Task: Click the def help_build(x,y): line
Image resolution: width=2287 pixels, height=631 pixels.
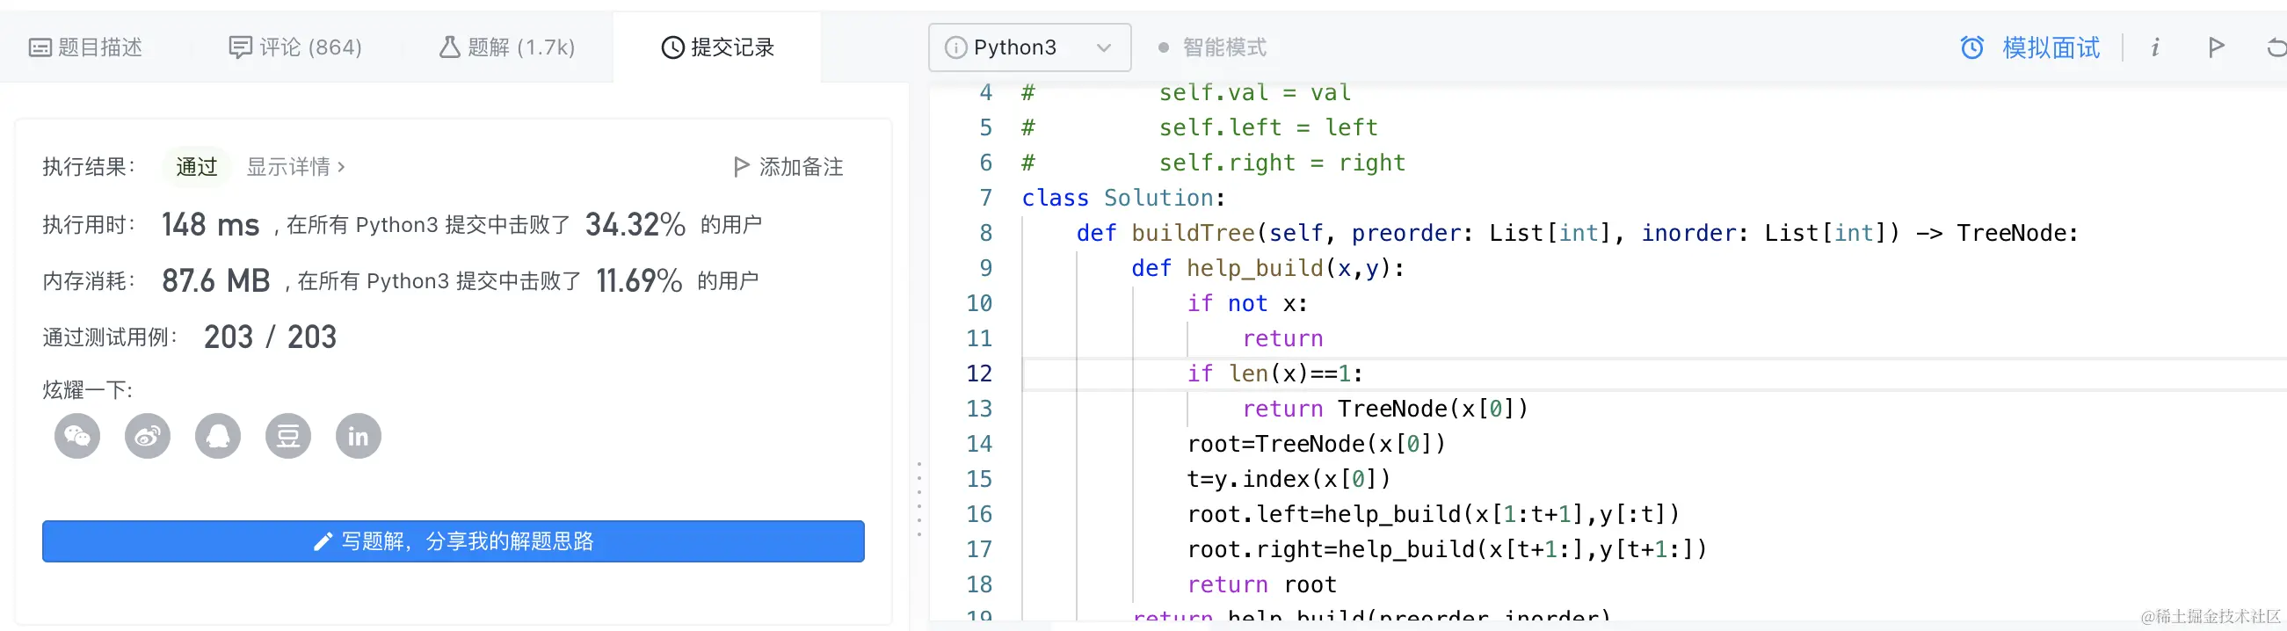Action: [x=1267, y=268]
